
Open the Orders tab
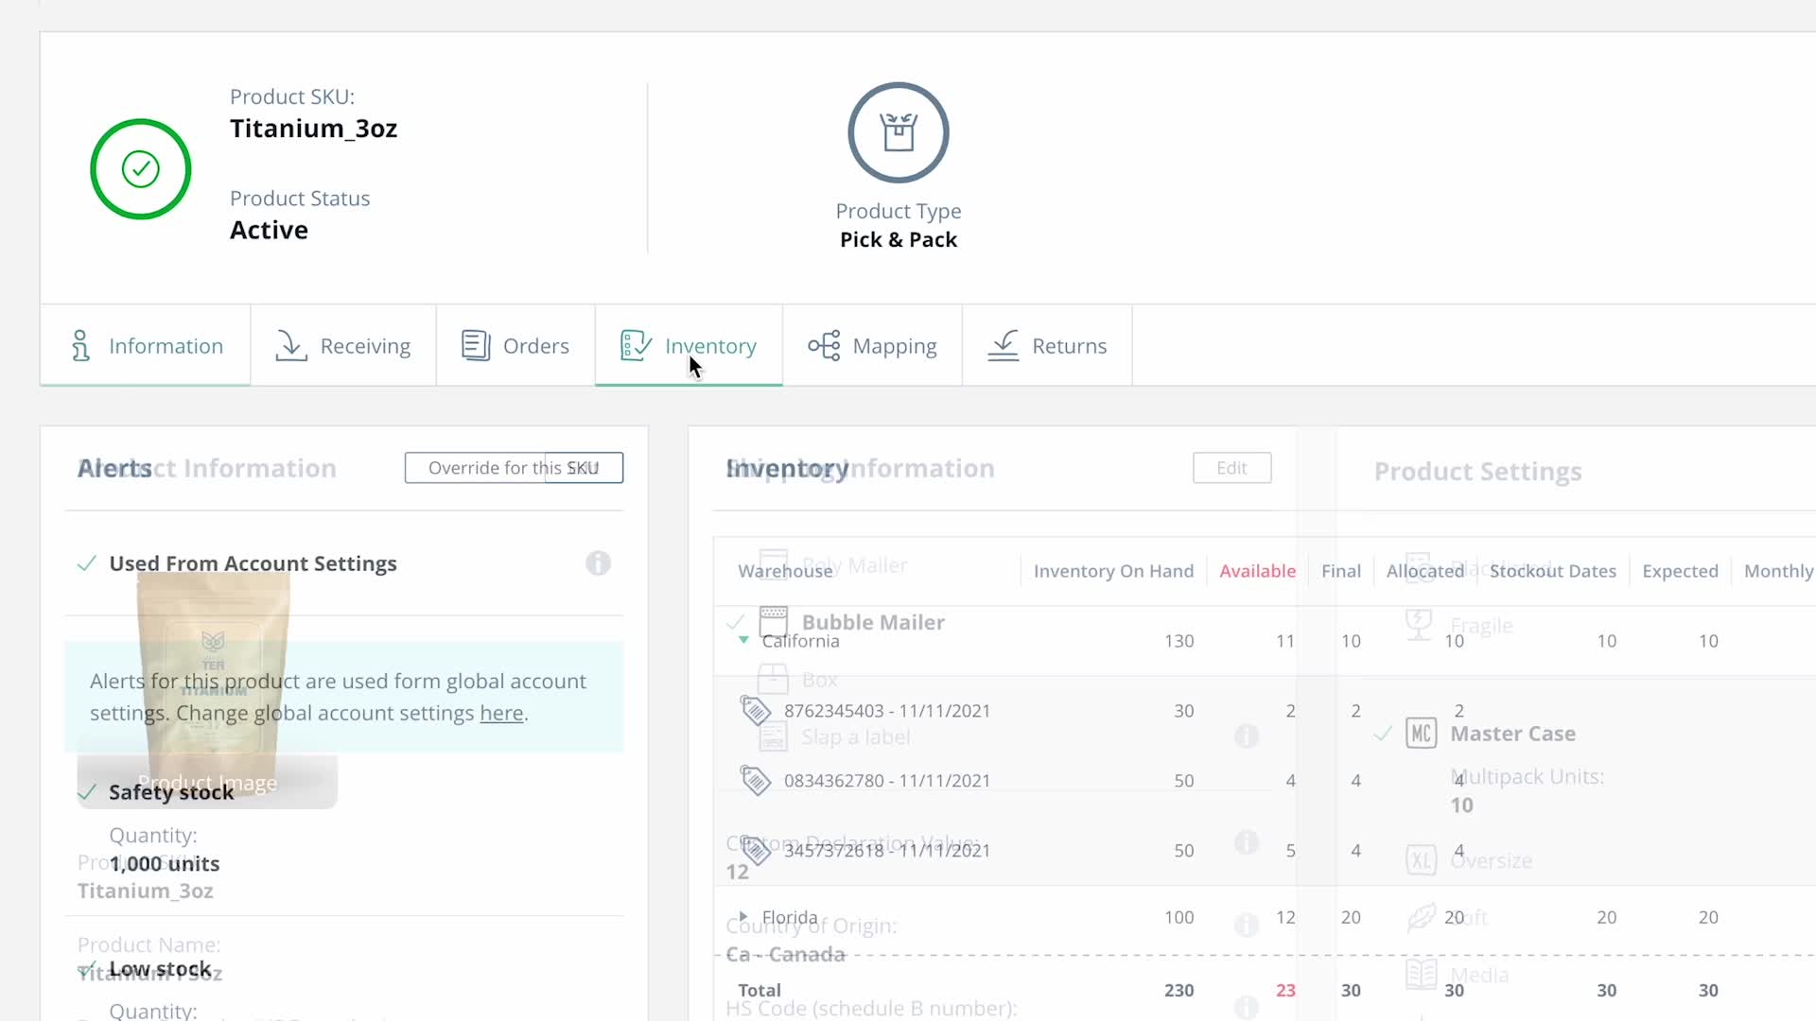point(515,346)
